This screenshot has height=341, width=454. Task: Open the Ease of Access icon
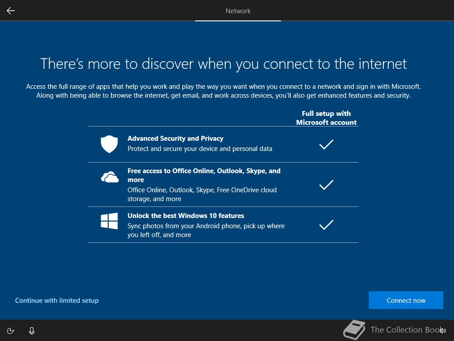click(11, 331)
